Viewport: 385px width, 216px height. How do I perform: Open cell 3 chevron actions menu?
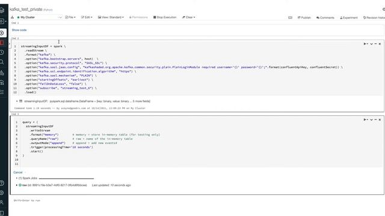pos(371,119)
